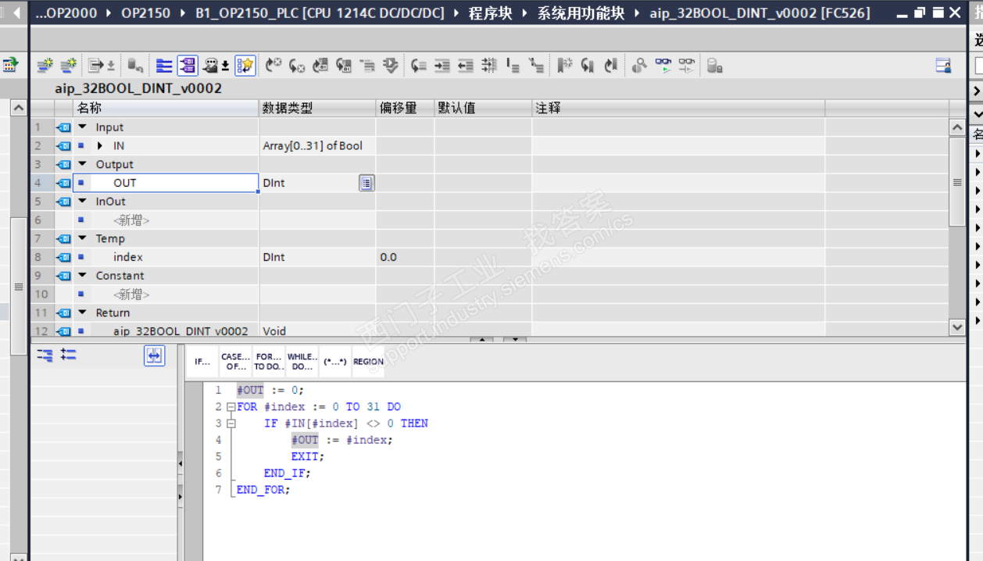Collapse the InOut section
The height and width of the screenshot is (561, 983).
[83, 202]
